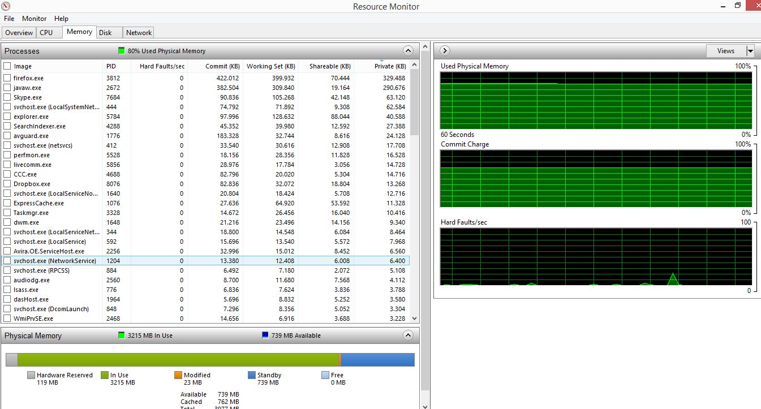
Task: Click the blue Available indicator square
Action: [x=265, y=335]
